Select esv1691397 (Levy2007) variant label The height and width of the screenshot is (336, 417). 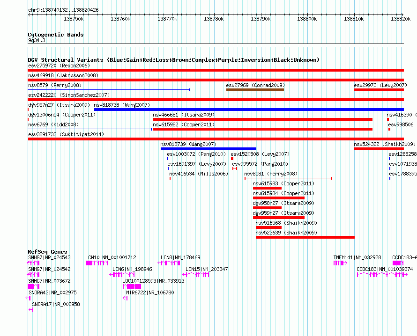197,164
